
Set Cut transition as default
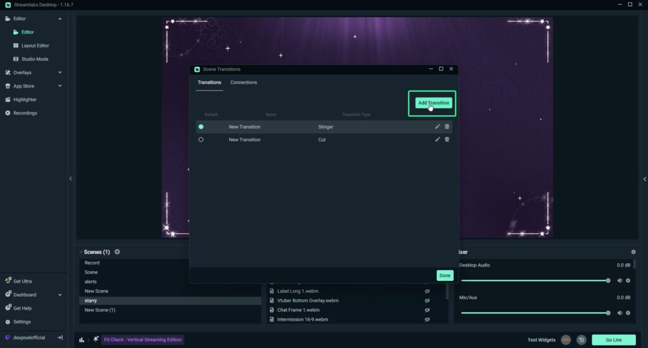201,140
